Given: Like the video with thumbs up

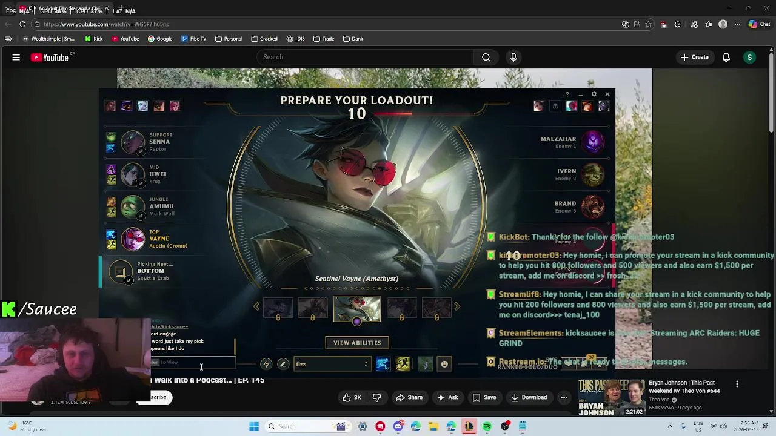Looking at the screenshot, I should tap(352, 397).
